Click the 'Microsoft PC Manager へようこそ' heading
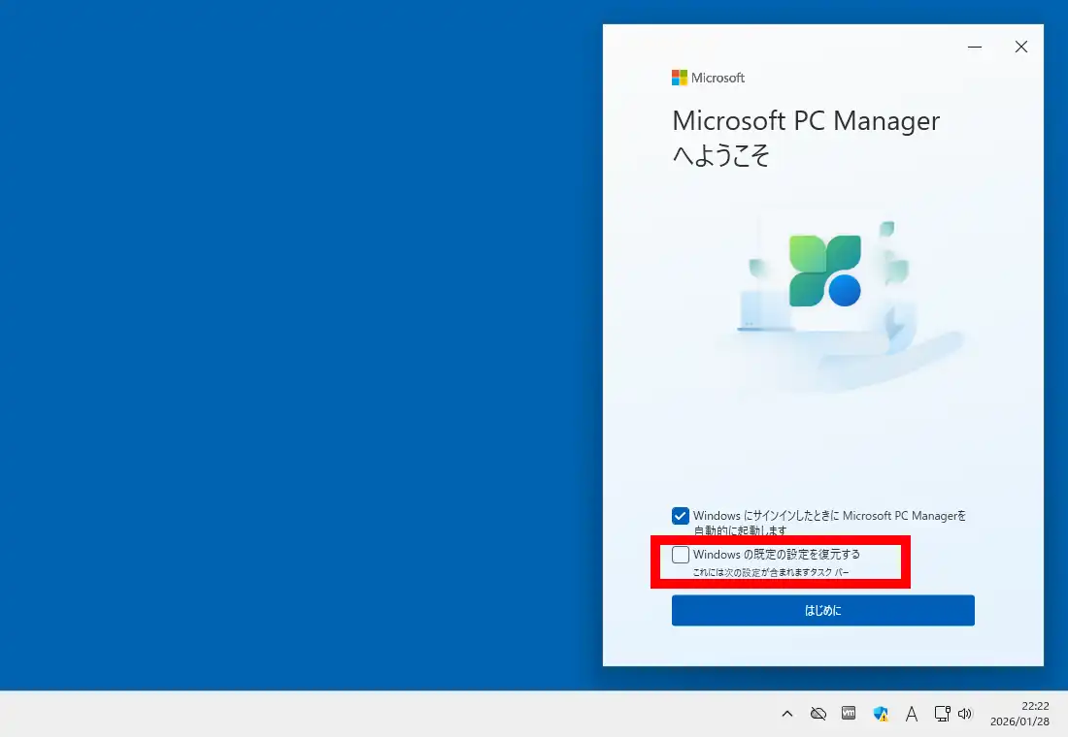The width and height of the screenshot is (1068, 737). tap(806, 137)
